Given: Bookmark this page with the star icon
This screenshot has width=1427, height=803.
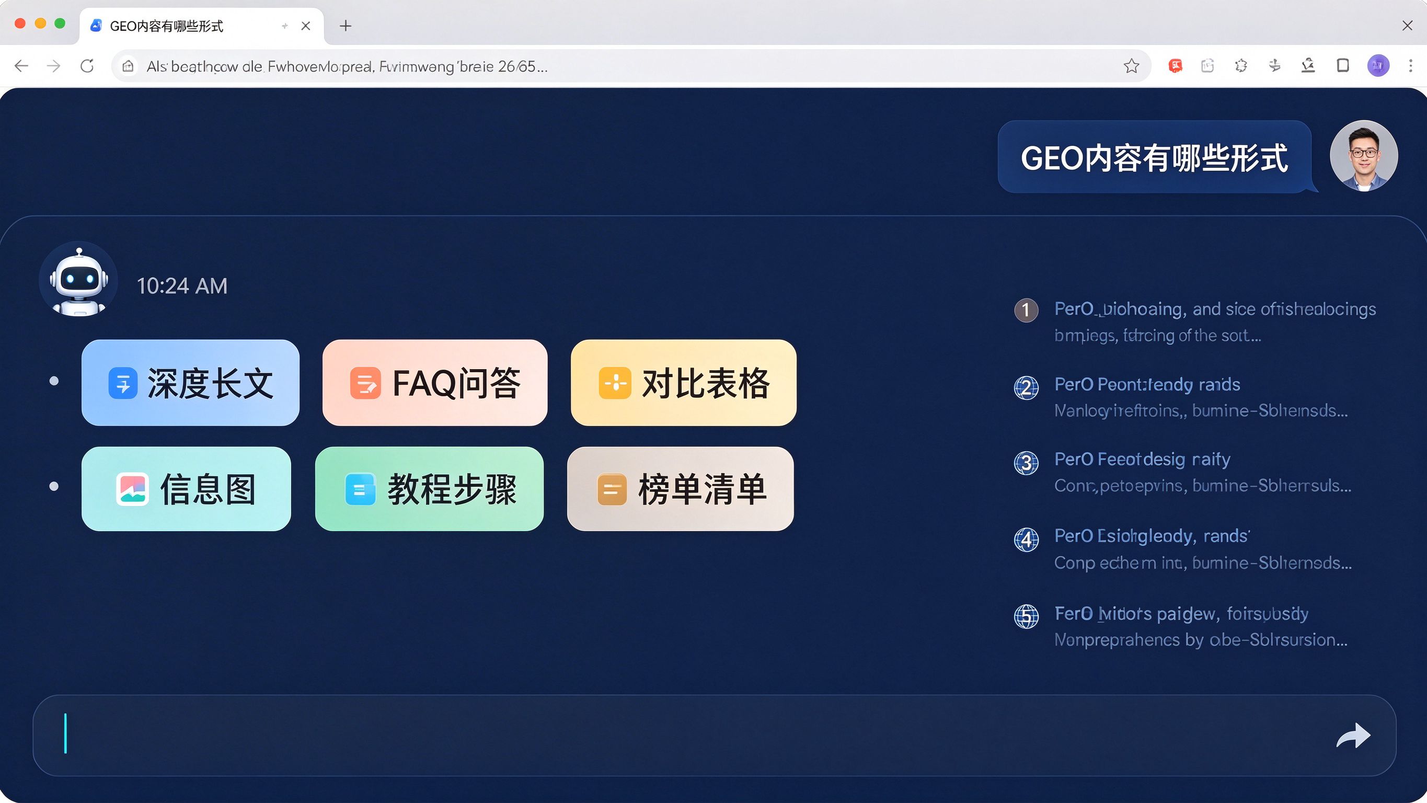Looking at the screenshot, I should [x=1131, y=66].
